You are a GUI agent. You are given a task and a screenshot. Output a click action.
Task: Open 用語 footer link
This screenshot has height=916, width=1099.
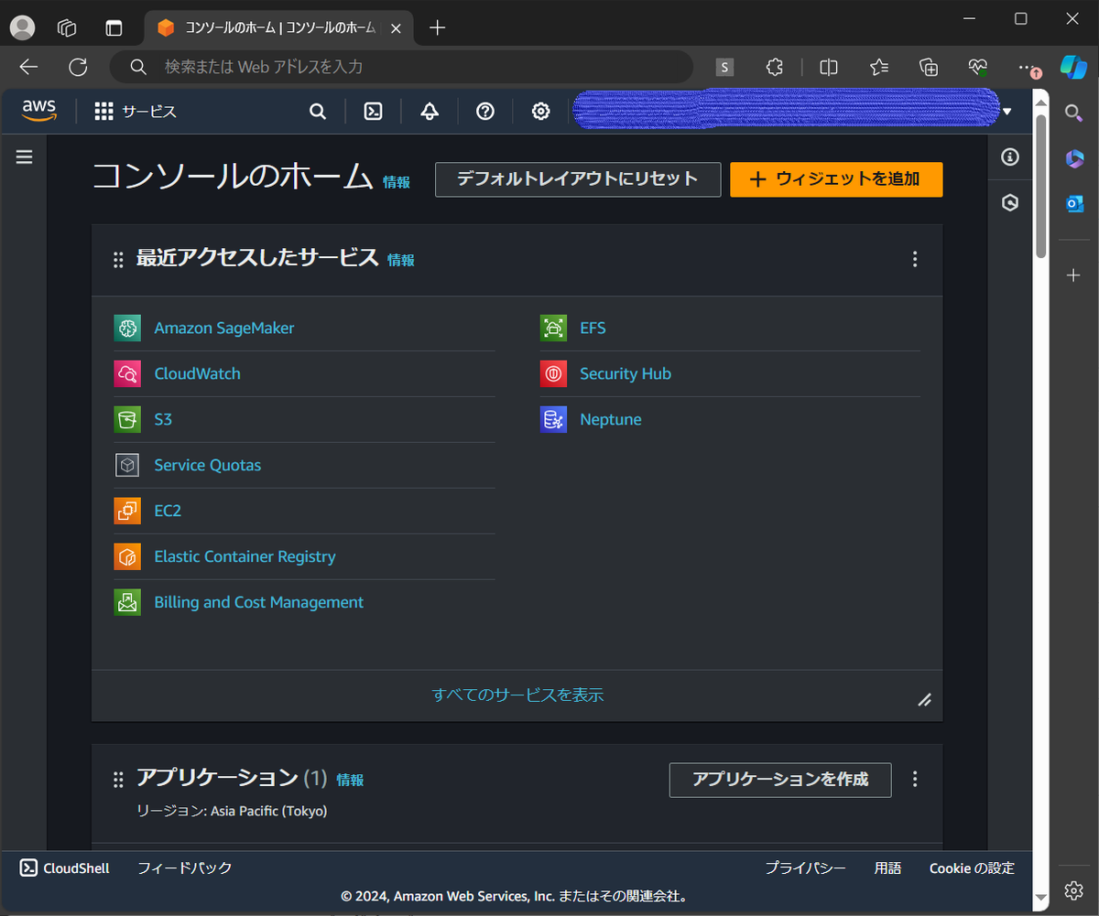(x=887, y=868)
